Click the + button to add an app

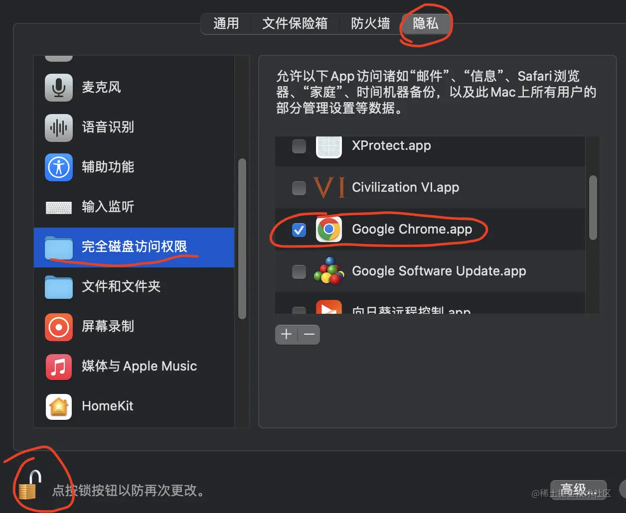[286, 334]
